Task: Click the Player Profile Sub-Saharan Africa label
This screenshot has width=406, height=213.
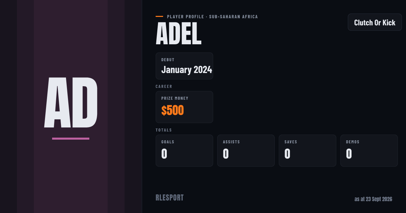Action: [212, 17]
